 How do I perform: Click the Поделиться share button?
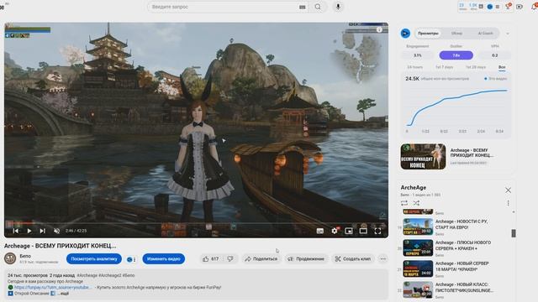[x=261, y=259]
